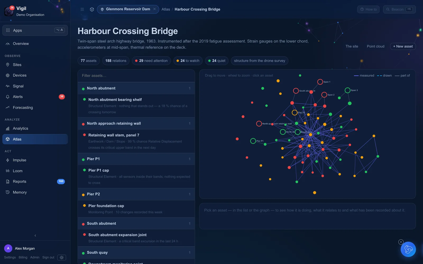This screenshot has width=423, height=264.
Task: Open Beacon search
Action: (x=399, y=9)
